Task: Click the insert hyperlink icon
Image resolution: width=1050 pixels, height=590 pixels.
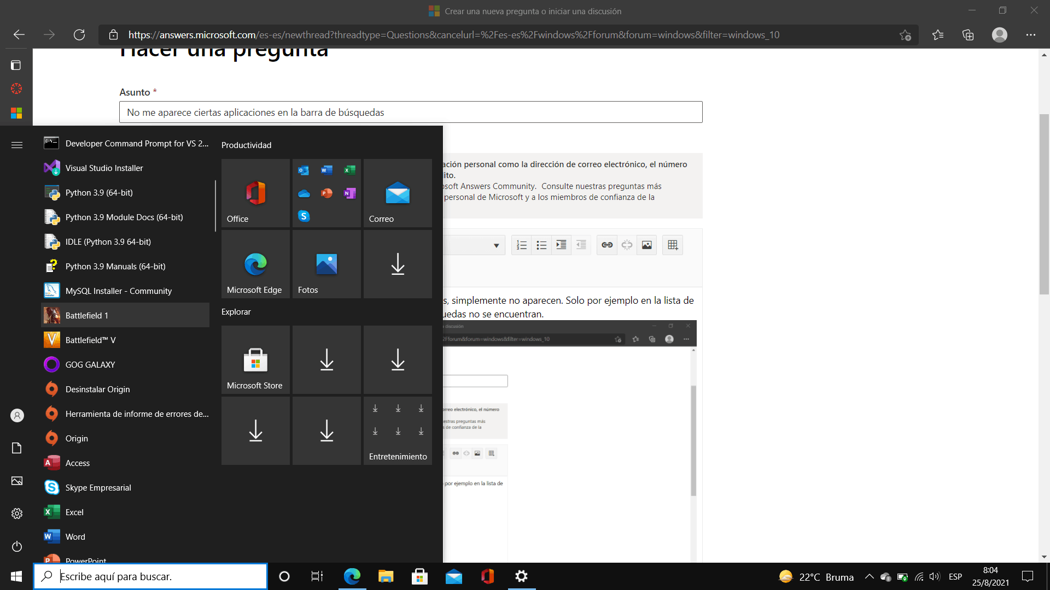Action: tap(607, 245)
